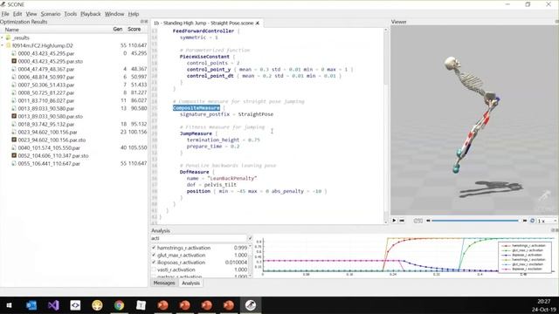Screen dimensions: 559x314
Task: Select the f0914m.FC2.HighJump.D2 folder row
Action: [x=73, y=45]
